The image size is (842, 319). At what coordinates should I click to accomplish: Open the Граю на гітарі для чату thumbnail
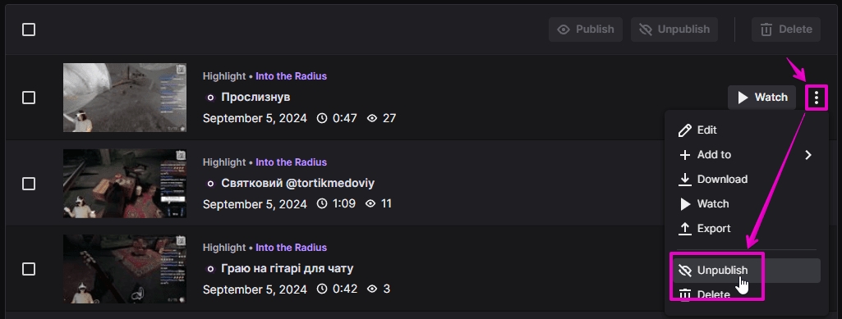pyautogui.click(x=125, y=269)
